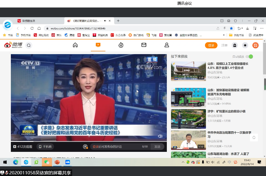
Task: Click the orange 登录 login button
Action: pyautogui.click(x=211, y=45)
